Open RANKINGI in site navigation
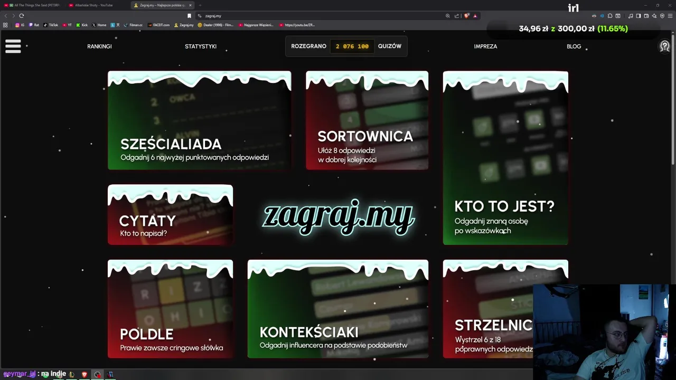 point(99,46)
